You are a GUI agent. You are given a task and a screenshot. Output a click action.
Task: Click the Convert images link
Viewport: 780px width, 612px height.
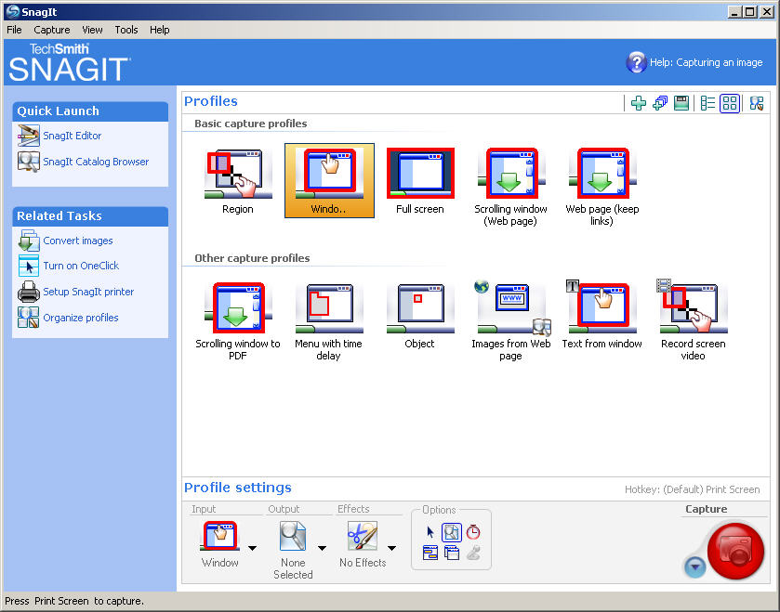[78, 241]
